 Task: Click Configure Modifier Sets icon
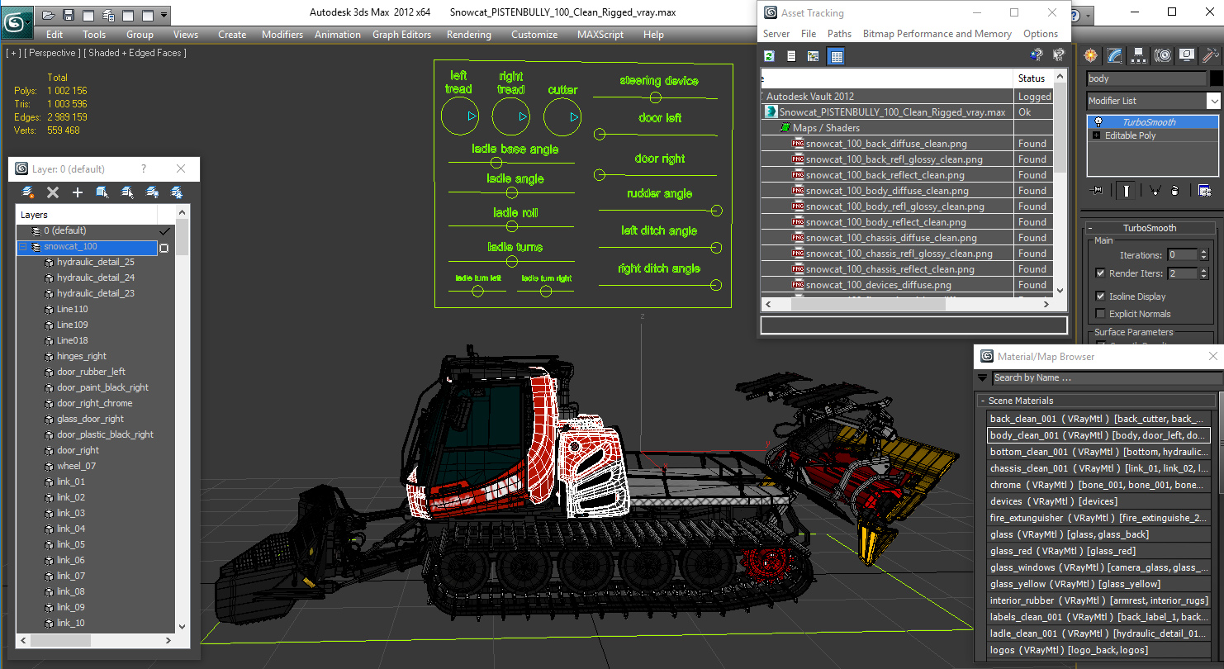pos(1204,191)
